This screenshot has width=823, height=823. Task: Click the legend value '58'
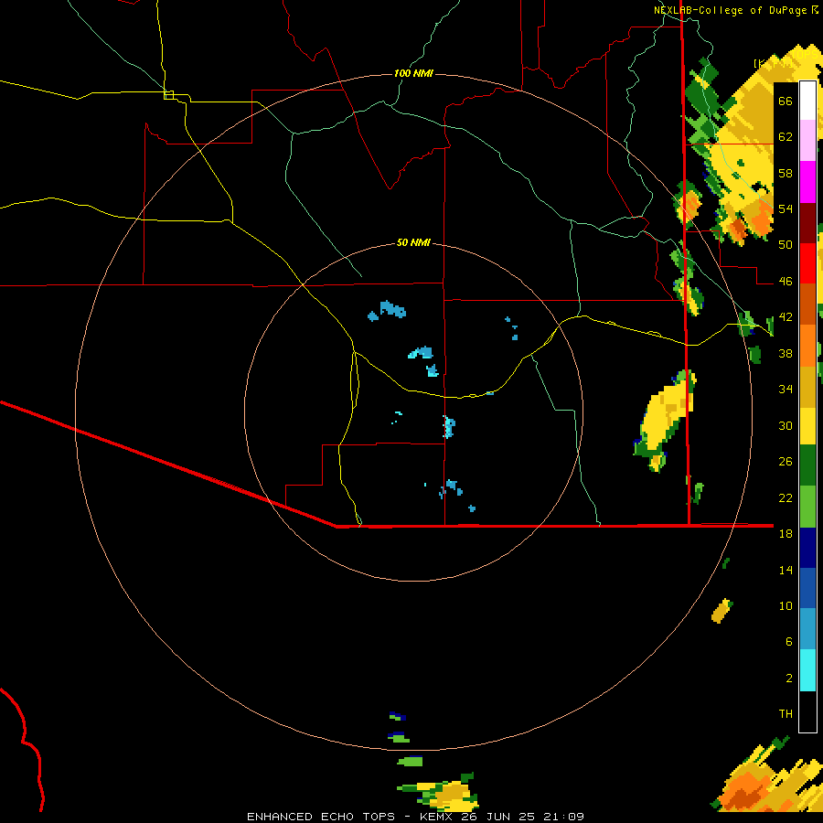click(786, 173)
